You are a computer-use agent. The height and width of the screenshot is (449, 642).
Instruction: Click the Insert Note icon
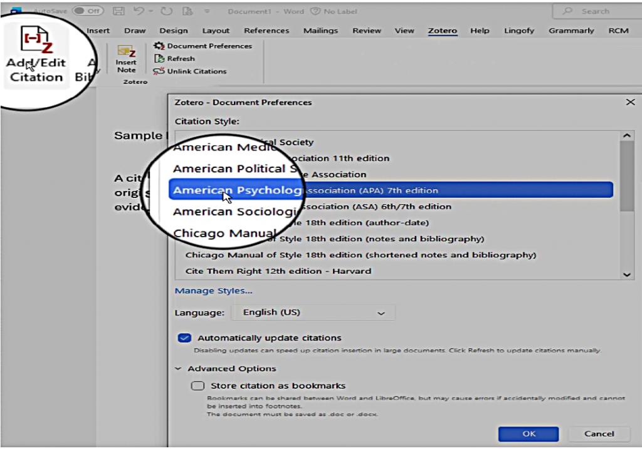126,54
